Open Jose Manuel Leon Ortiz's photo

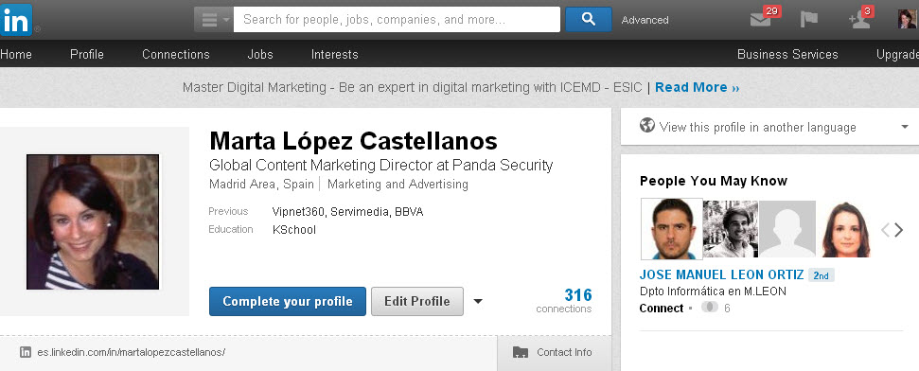[x=672, y=229]
